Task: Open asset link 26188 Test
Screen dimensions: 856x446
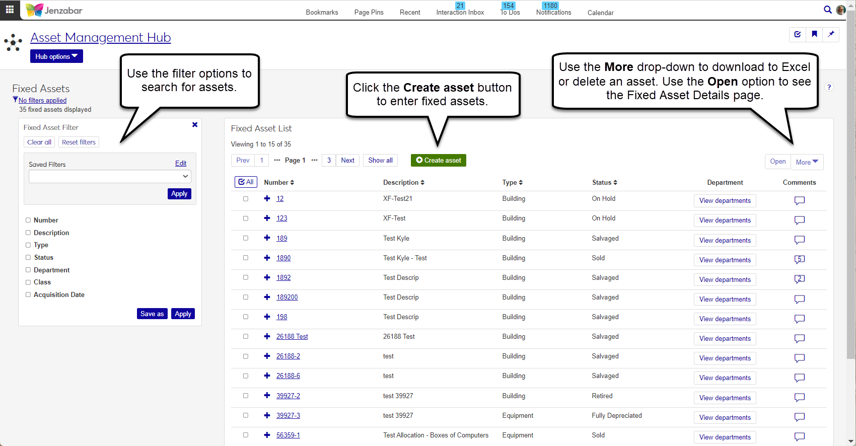Action: [x=292, y=336]
